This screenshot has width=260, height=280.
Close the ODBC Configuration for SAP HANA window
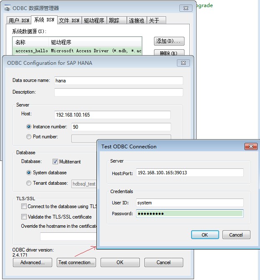[x=183, y=63]
